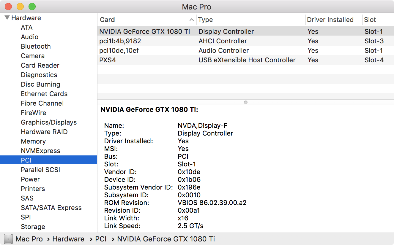Open the NVMExpress hardware section
Screen dimensions: 394x245
(40, 151)
